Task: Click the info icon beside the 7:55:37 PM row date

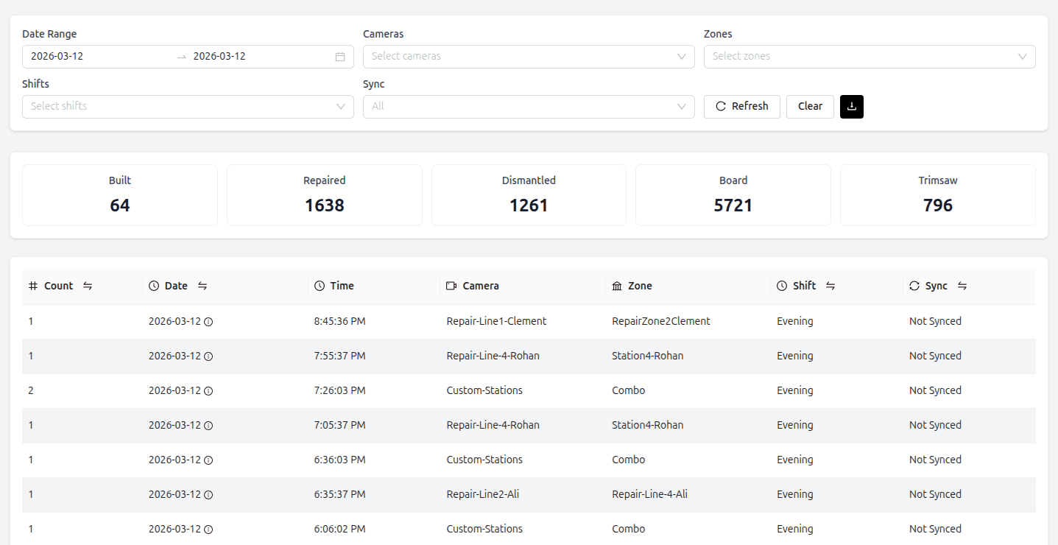Action: point(210,356)
